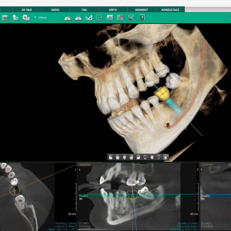The width and height of the screenshot is (231, 231).
Task: Toggle the 3D cube view icon
Action: pos(131,18)
